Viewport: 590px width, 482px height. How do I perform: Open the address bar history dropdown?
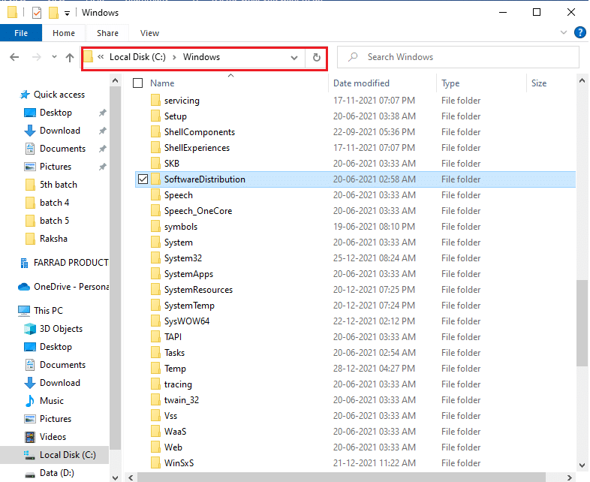294,57
